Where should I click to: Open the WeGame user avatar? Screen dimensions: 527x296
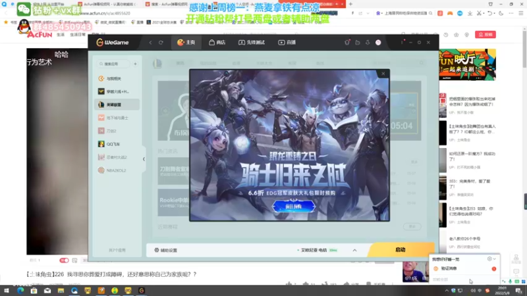pos(378,42)
